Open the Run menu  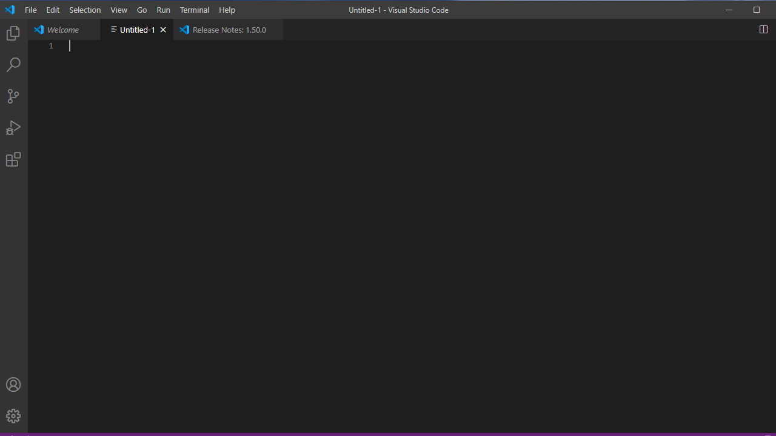[163, 10]
